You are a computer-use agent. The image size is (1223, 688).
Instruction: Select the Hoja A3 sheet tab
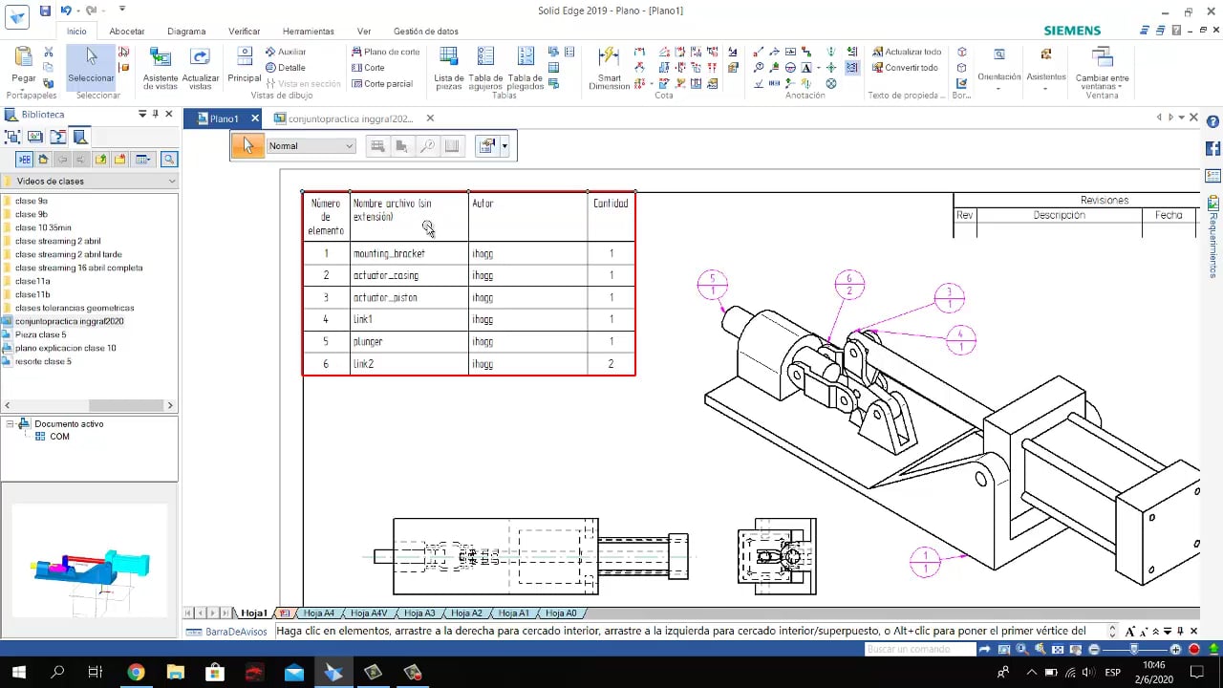[x=419, y=613]
